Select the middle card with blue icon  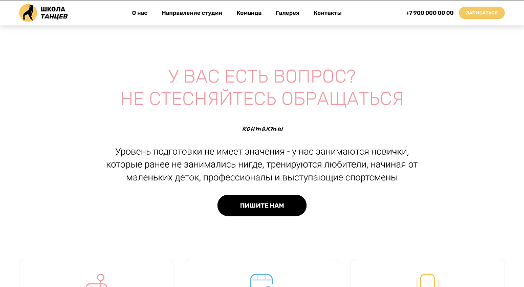pos(262,273)
